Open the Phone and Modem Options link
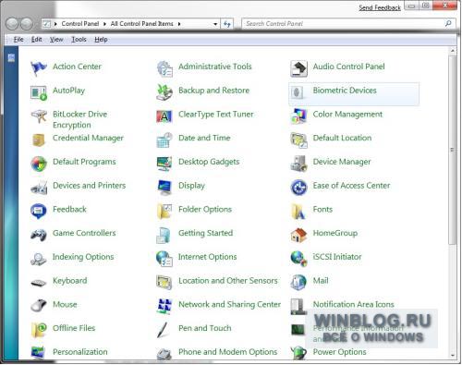462x365 pixels. [227, 352]
